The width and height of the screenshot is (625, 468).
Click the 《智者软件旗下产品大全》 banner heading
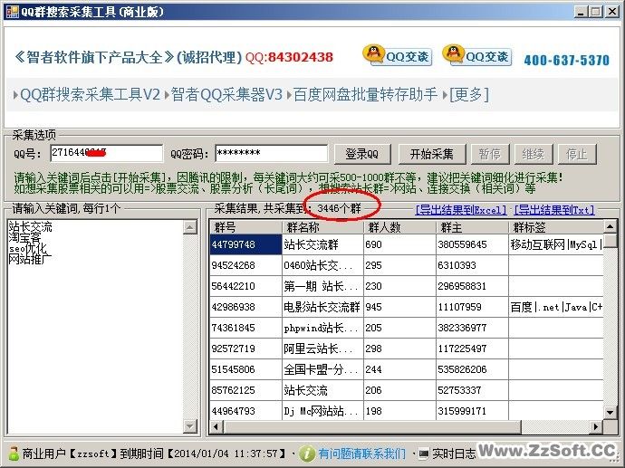click(x=94, y=57)
